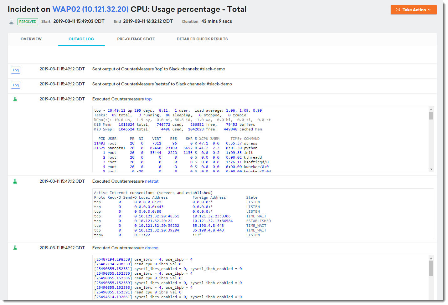Open the 'top' countermeasure link
This screenshot has width=448, height=305.
click(x=148, y=99)
